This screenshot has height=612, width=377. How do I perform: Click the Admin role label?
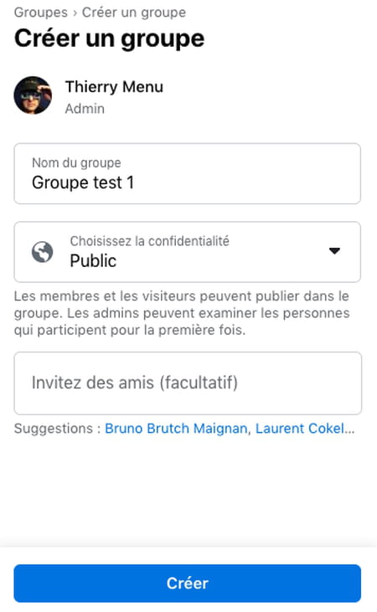click(x=85, y=109)
